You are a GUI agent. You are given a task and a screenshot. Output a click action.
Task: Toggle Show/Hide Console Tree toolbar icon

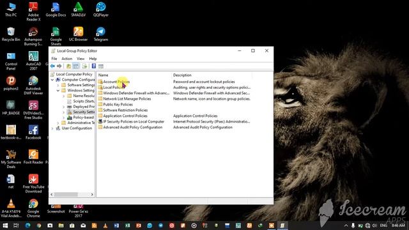[75, 66]
